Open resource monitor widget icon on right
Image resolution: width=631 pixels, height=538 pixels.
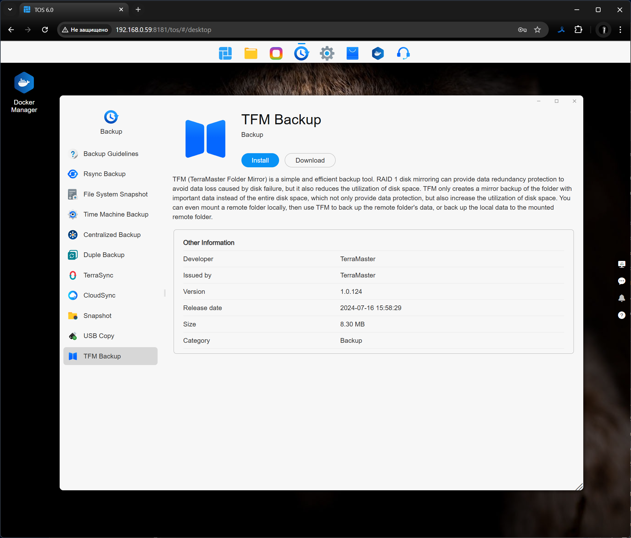(621, 264)
